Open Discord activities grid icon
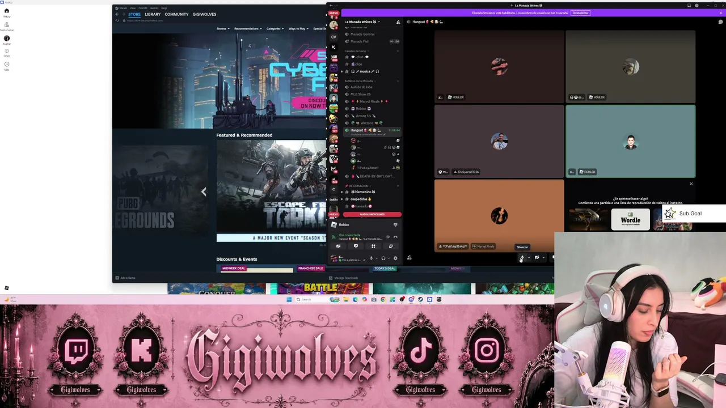This screenshot has height=408, width=726. coord(373,246)
